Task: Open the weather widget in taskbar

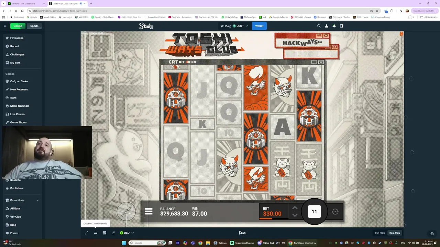Action: coord(12,243)
